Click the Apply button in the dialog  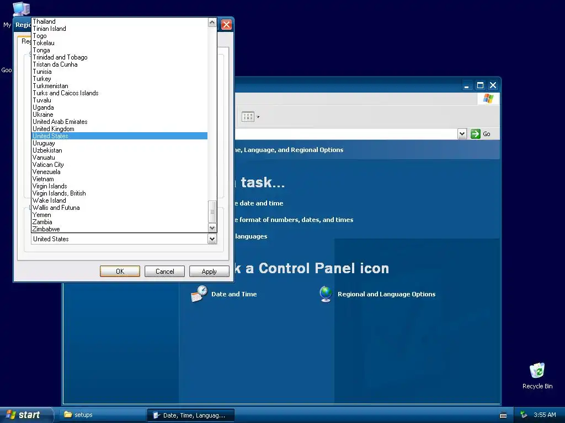pyautogui.click(x=209, y=271)
